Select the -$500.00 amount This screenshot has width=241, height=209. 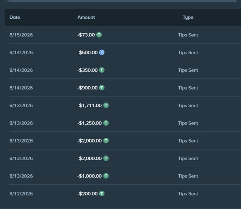88,52
